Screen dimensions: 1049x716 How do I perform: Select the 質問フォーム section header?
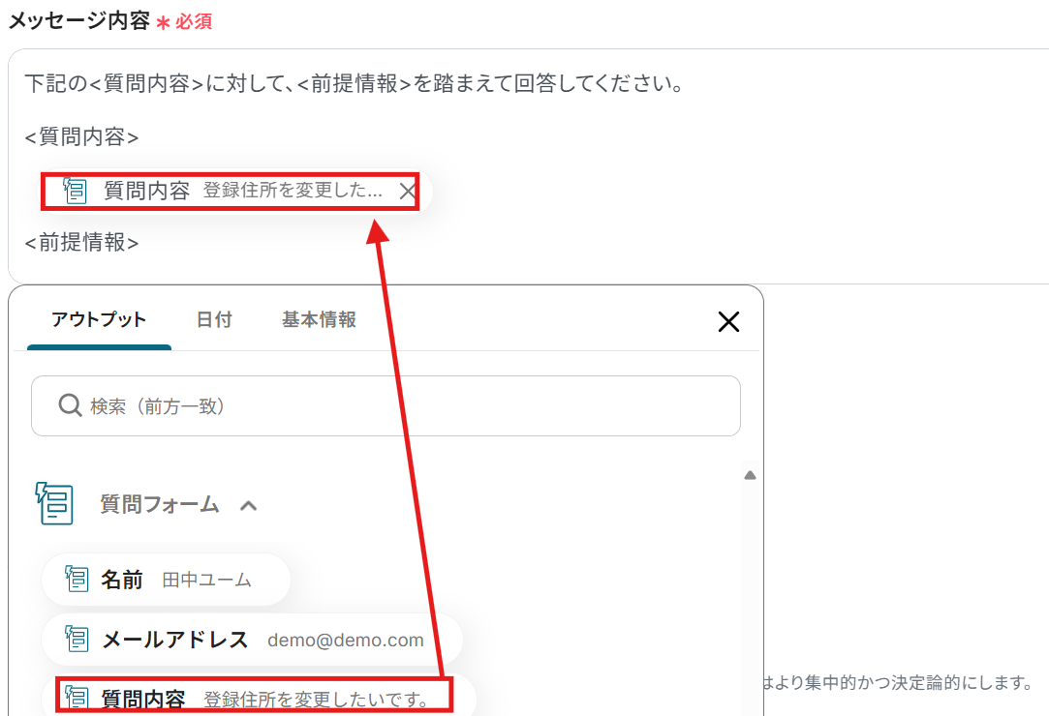click(x=146, y=503)
